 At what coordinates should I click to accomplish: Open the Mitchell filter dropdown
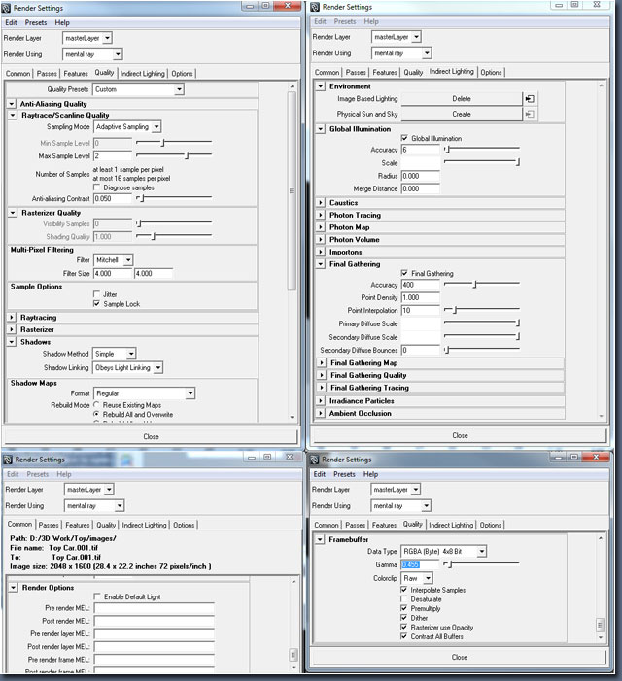click(113, 260)
